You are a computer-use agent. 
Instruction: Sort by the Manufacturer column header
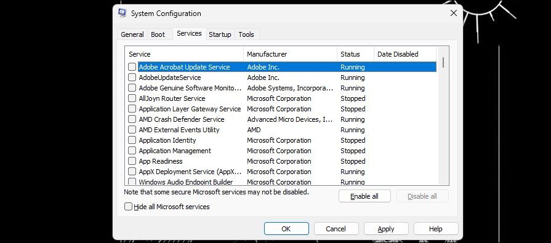[x=290, y=54]
